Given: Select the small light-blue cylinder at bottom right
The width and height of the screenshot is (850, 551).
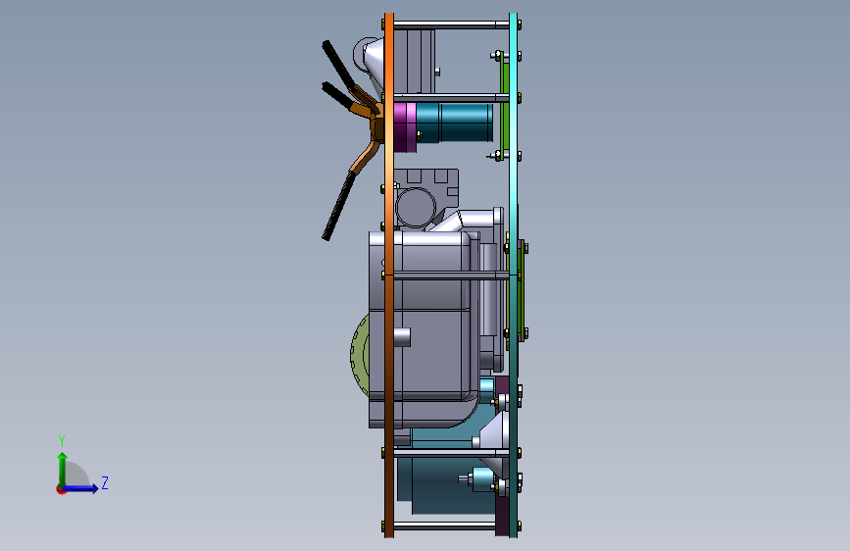Looking at the screenshot, I should (481, 479).
